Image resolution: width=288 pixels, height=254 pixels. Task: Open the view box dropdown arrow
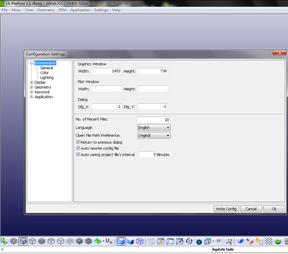213,241
